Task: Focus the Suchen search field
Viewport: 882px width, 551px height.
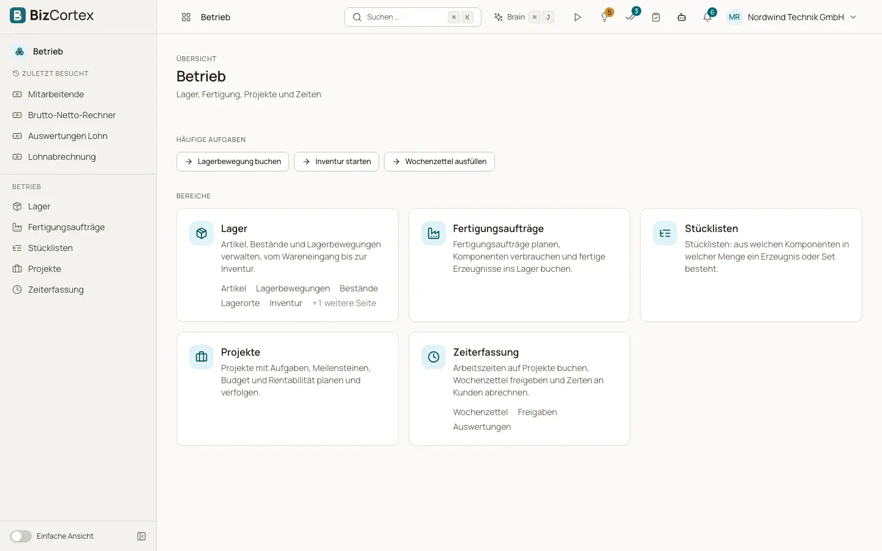Action: click(x=413, y=17)
